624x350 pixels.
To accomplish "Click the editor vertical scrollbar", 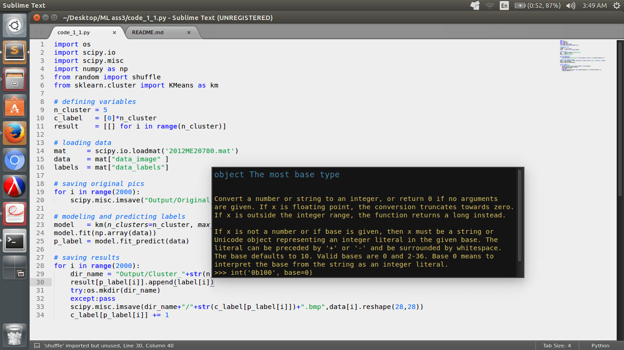I will click(x=620, y=118).
